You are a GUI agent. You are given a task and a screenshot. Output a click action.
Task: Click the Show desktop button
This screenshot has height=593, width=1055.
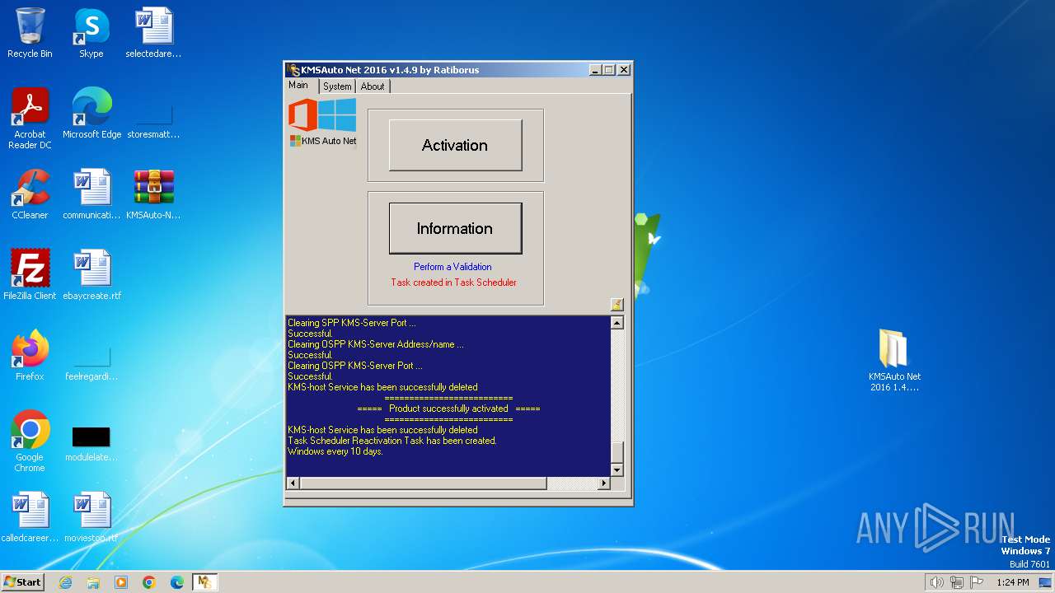coord(1047,582)
